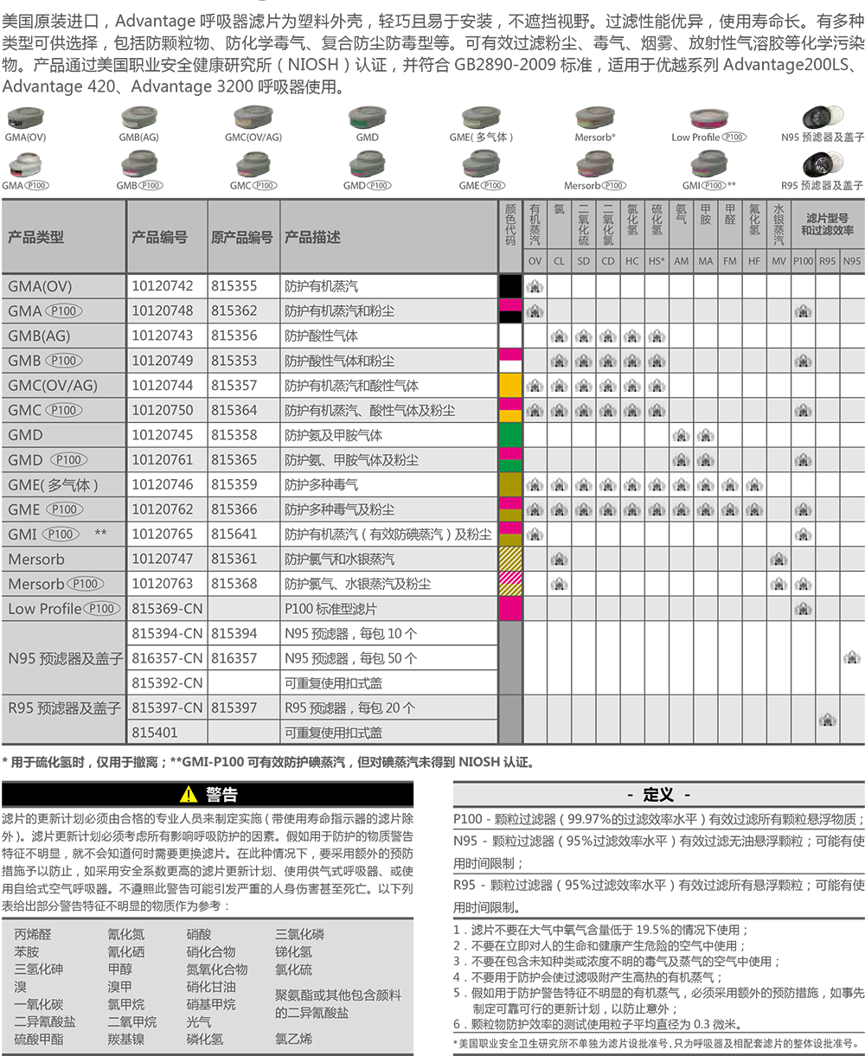Select the solid green swatch in the GMD row
The width and height of the screenshot is (865, 1056).
[510, 435]
